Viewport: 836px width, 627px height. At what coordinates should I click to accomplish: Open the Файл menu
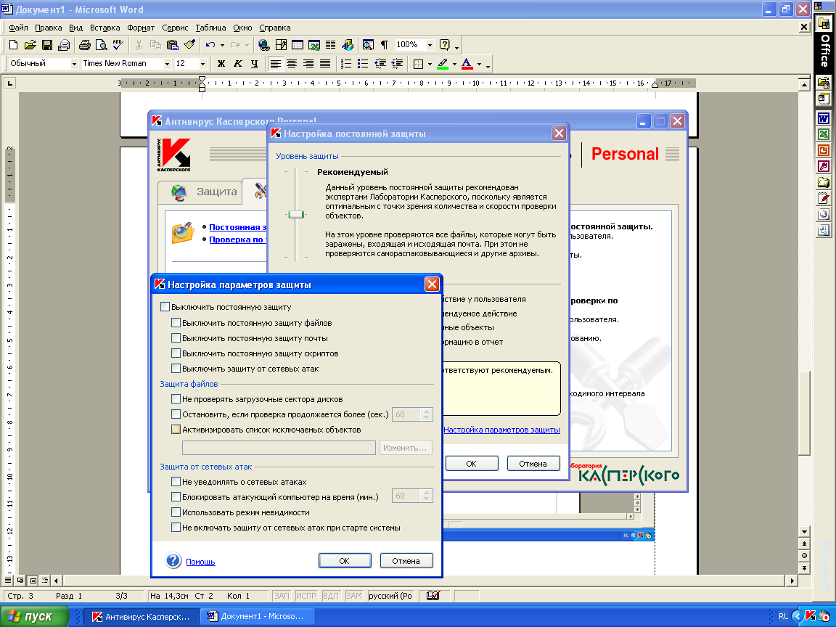(18, 28)
